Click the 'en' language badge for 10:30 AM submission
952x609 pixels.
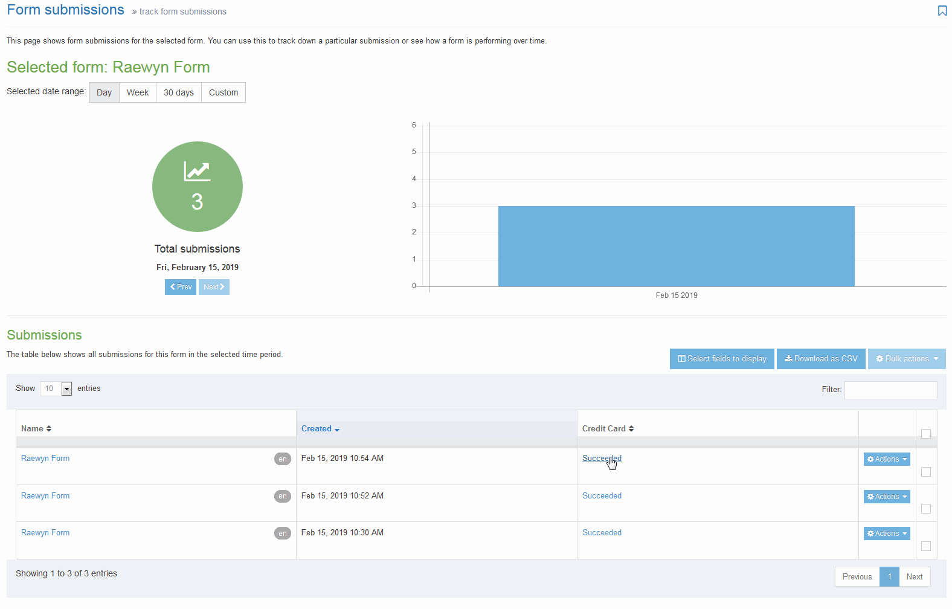[282, 533]
